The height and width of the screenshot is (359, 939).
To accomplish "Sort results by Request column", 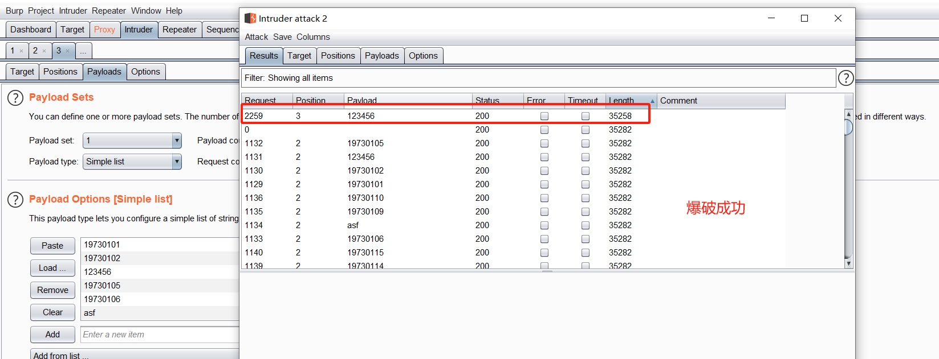I will pyautogui.click(x=267, y=101).
